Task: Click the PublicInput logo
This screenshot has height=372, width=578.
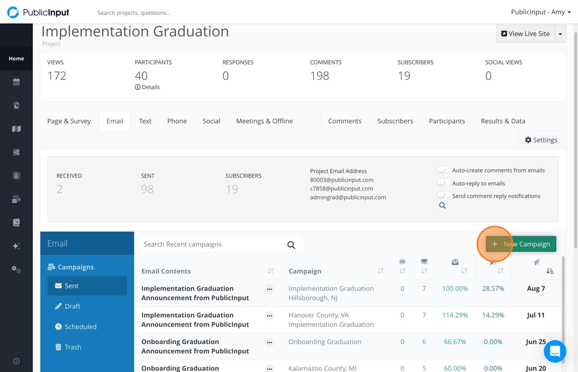Action: click(38, 12)
